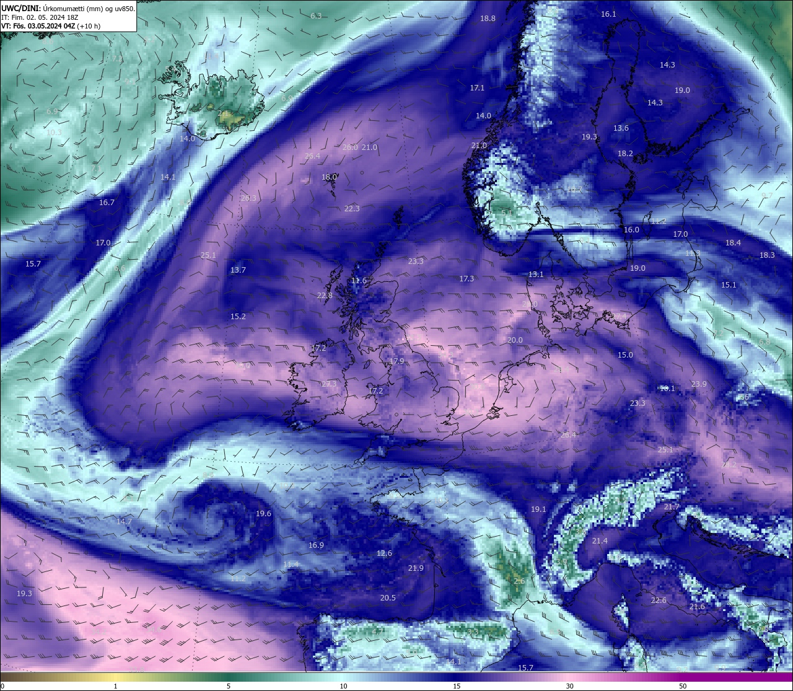Click the color scale label '1'
This screenshot has width=793, height=691.
[116, 686]
